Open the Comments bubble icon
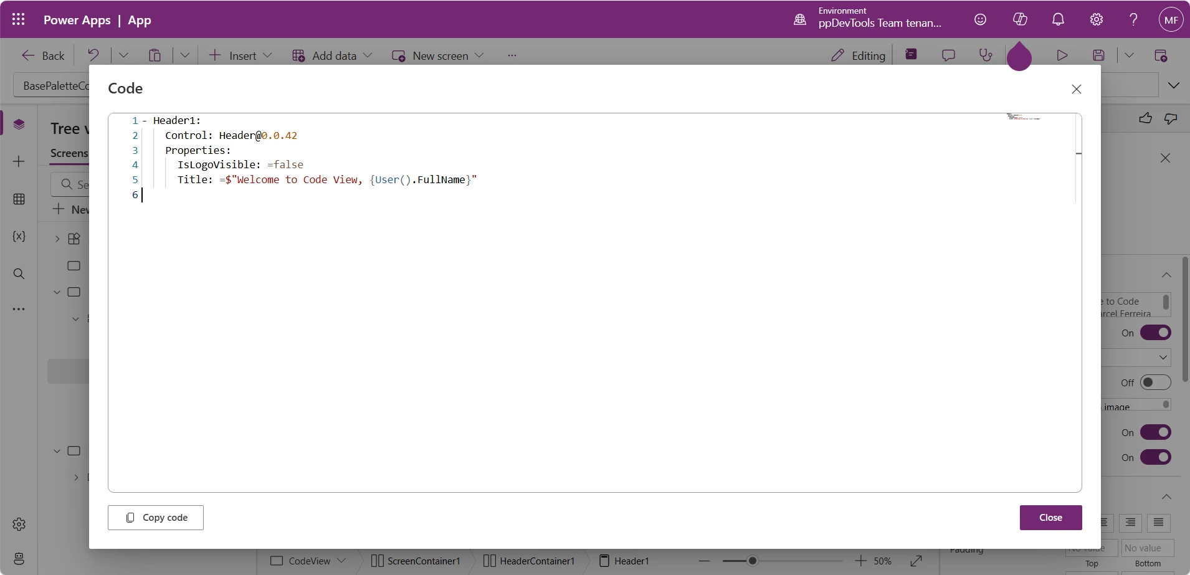 (x=948, y=55)
